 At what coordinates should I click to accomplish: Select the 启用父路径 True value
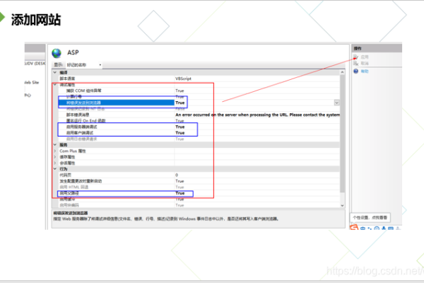(179, 193)
